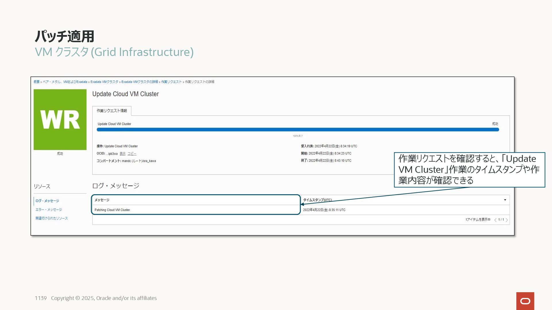The image size is (552, 310).
Task: Go to previous page arrow in pagination
Action: click(495, 220)
